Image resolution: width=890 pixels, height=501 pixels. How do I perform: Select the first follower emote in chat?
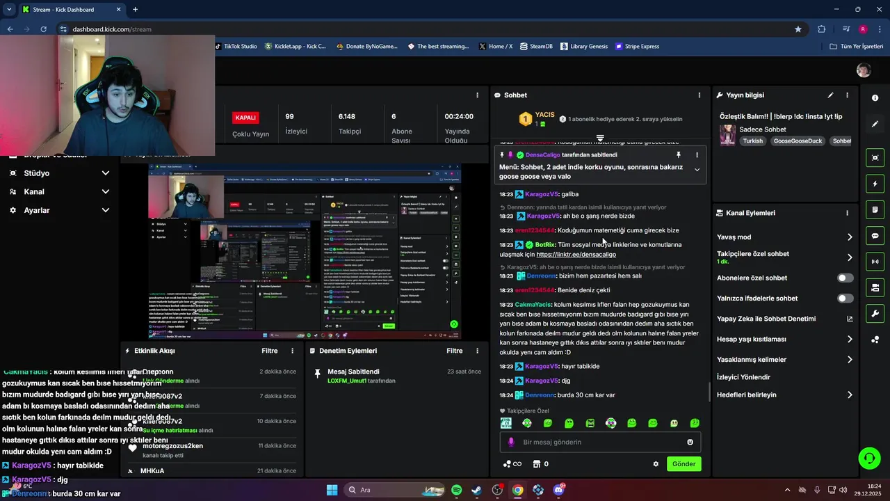506,423
